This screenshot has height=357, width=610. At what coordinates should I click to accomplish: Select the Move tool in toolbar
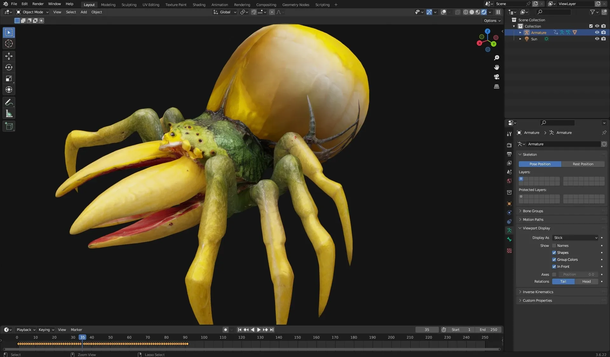coord(9,56)
